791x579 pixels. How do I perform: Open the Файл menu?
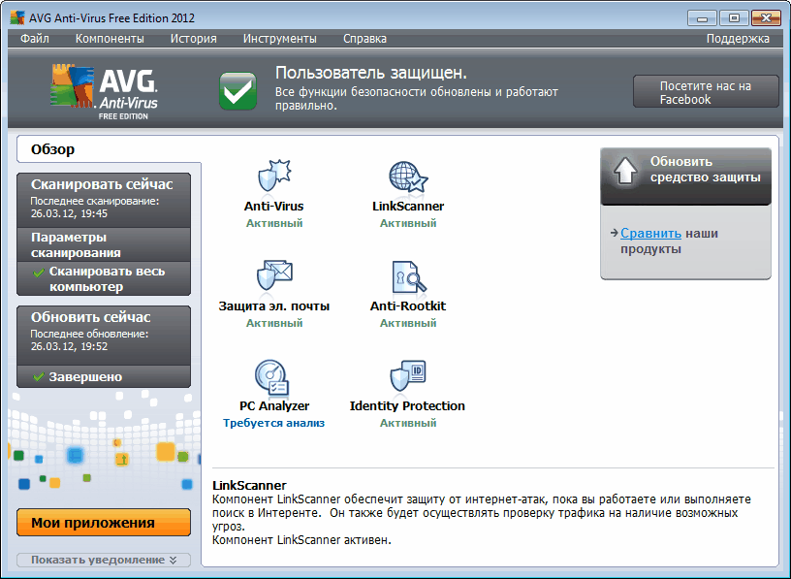[x=35, y=39]
